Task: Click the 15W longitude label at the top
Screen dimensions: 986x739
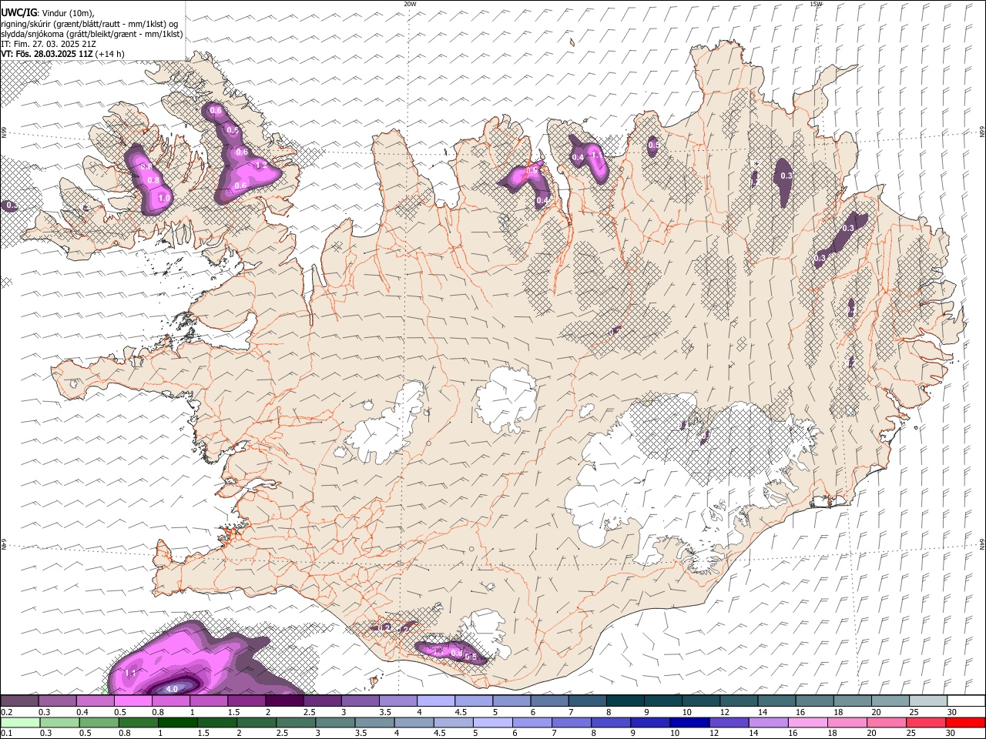Action: pos(817,4)
